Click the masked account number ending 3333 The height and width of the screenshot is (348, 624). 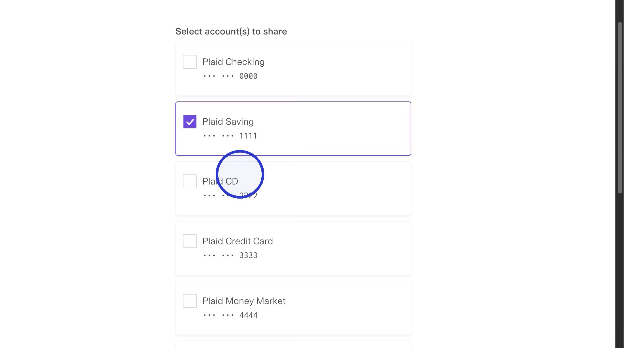click(x=230, y=255)
